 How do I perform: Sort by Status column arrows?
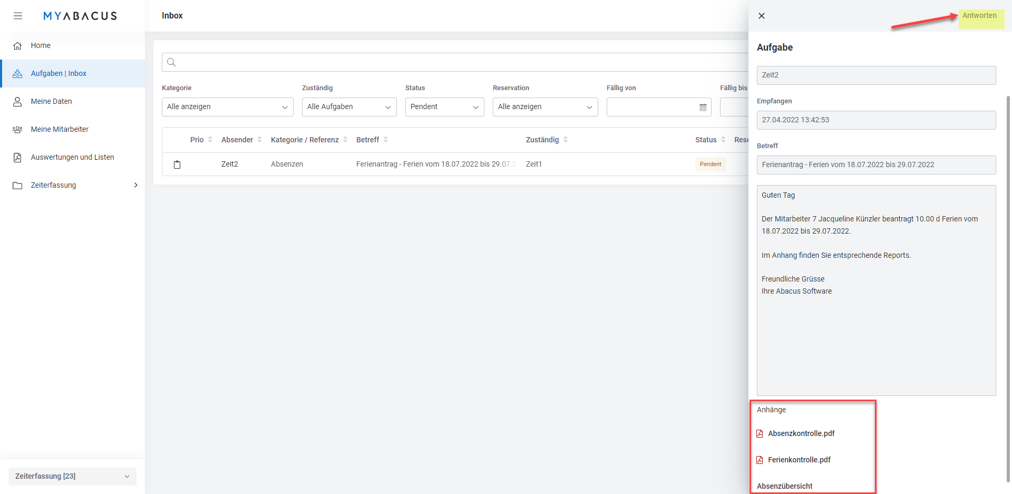723,140
